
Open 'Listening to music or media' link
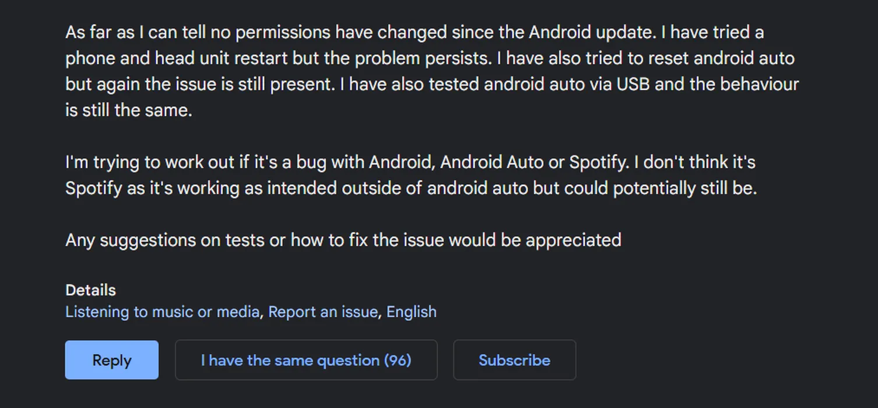pyautogui.click(x=162, y=312)
